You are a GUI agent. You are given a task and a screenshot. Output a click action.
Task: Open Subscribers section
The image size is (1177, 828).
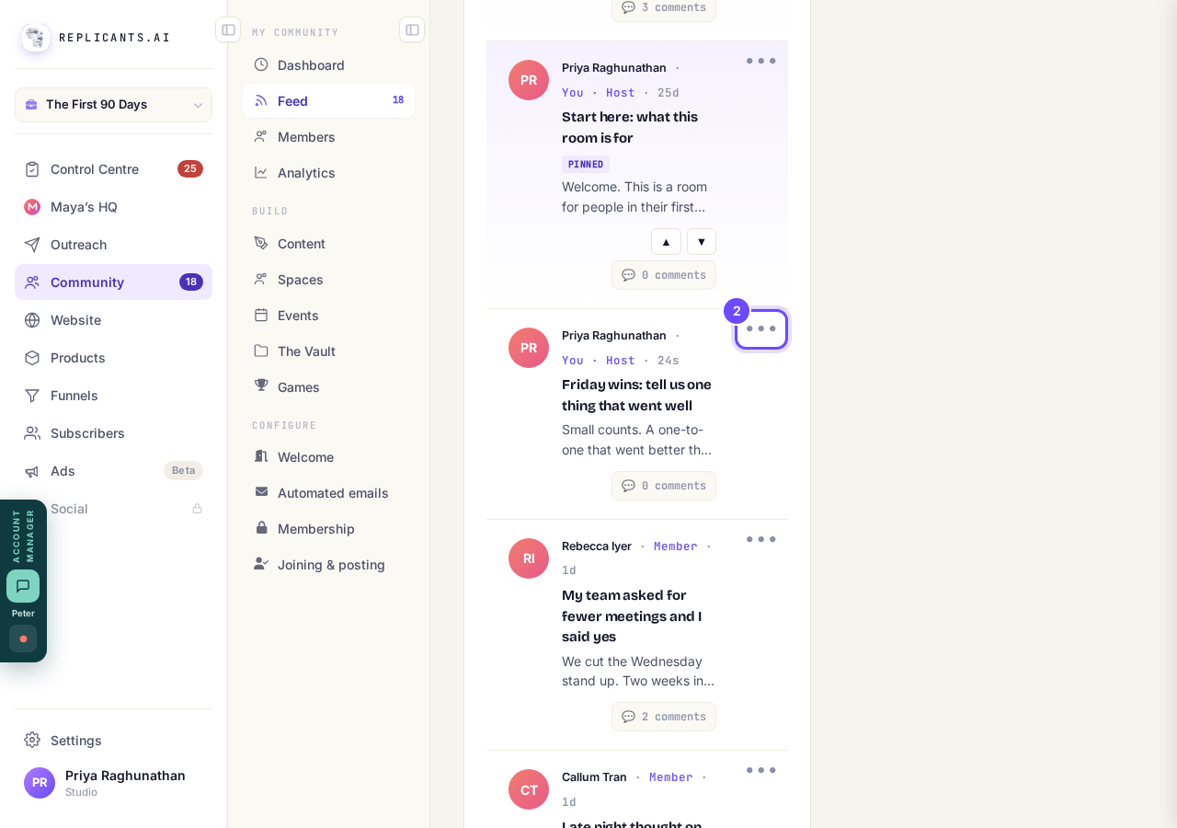click(113, 433)
